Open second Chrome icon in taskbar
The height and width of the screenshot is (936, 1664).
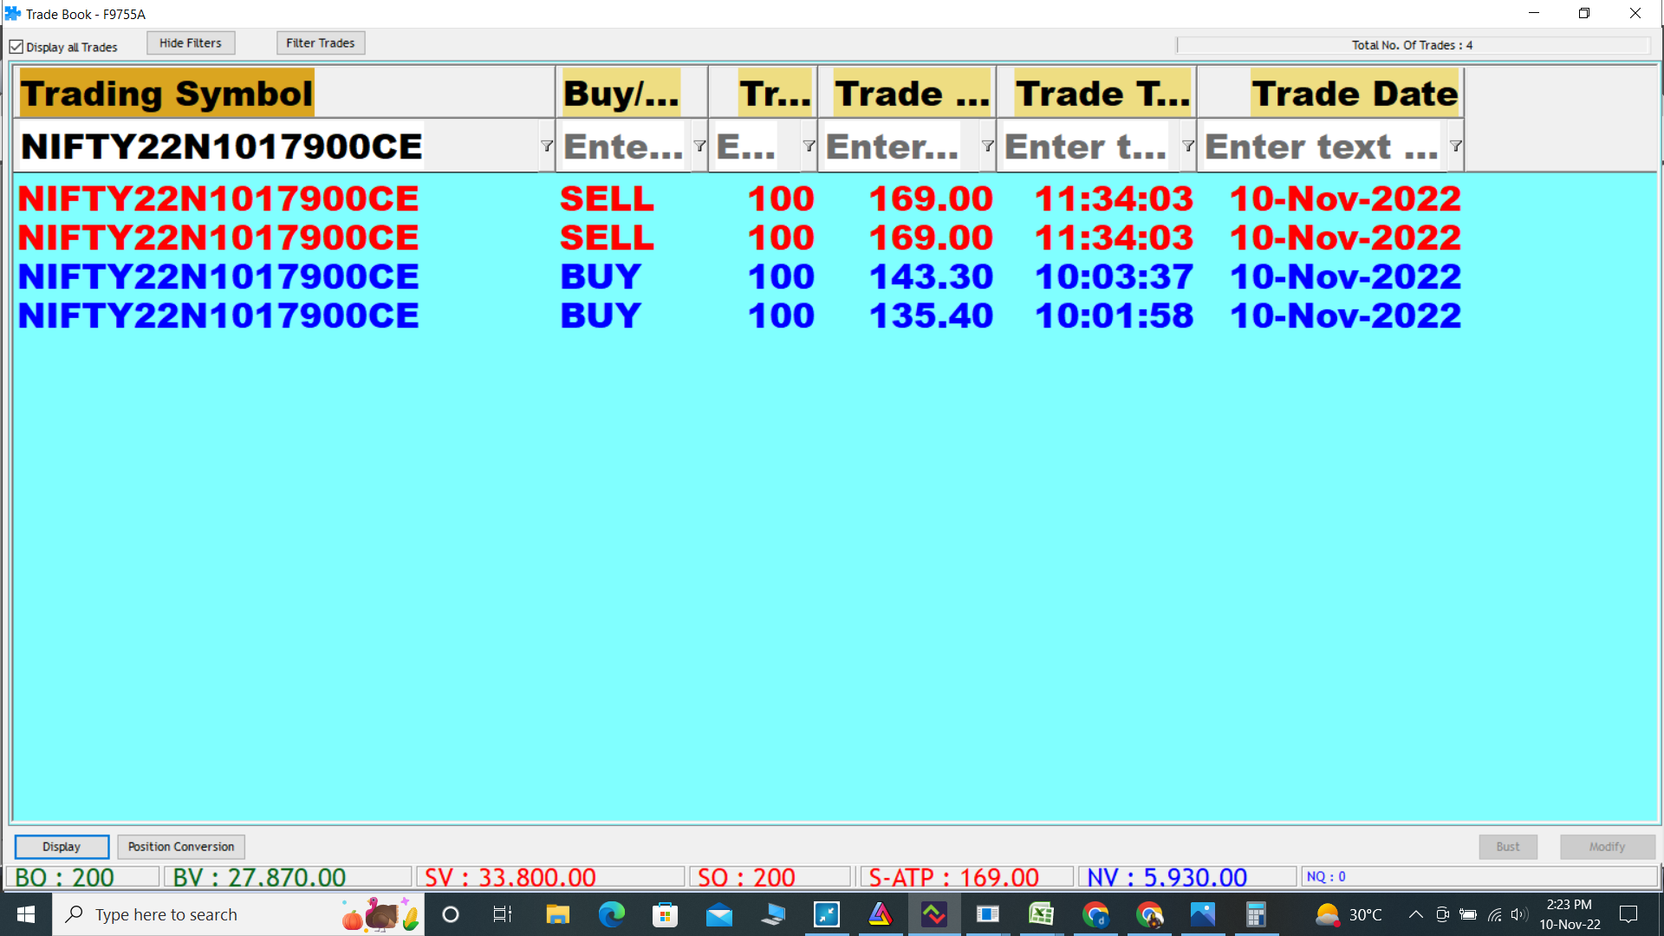tap(1149, 914)
